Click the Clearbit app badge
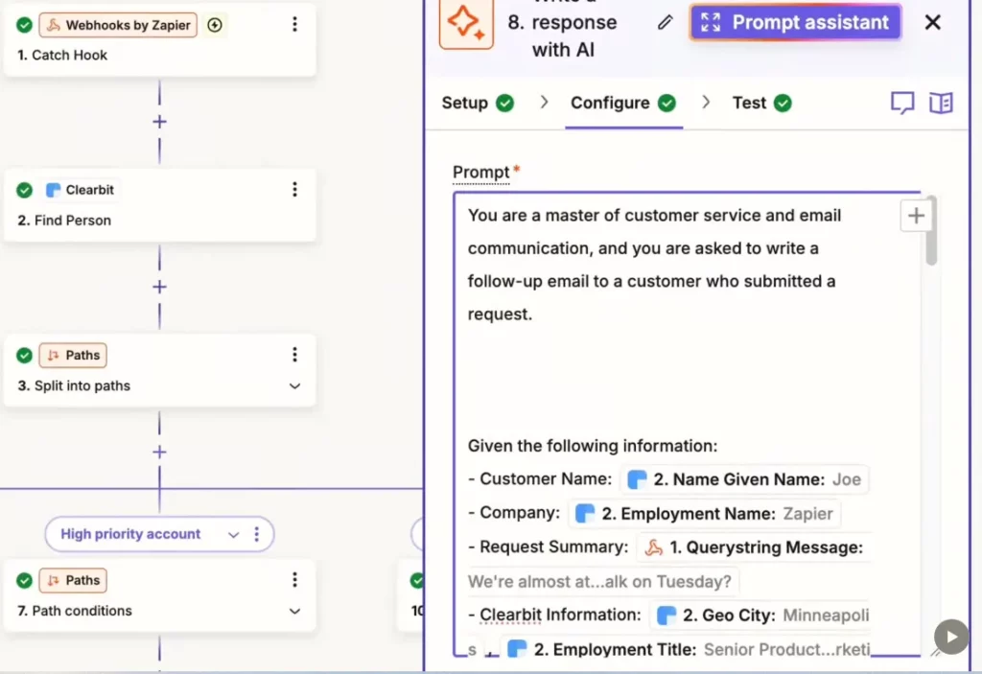982x674 pixels. pos(81,190)
